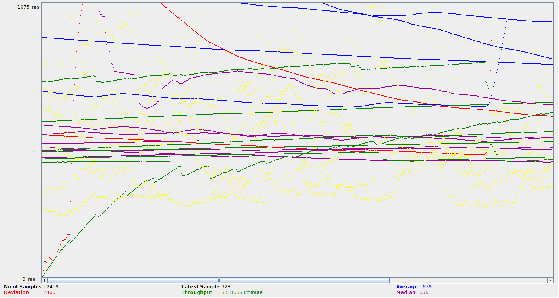Select the blue 'Average' legend label
The width and height of the screenshot is (559, 298).
click(407, 287)
